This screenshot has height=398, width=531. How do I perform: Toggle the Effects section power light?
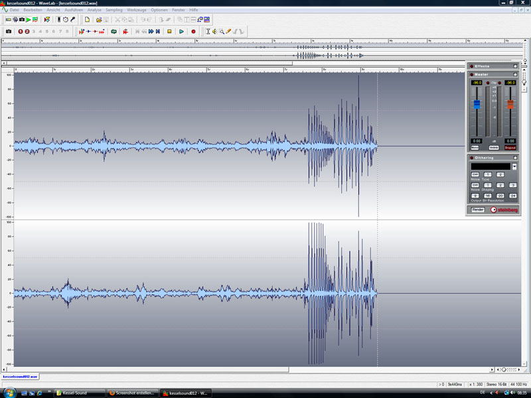tap(471, 66)
